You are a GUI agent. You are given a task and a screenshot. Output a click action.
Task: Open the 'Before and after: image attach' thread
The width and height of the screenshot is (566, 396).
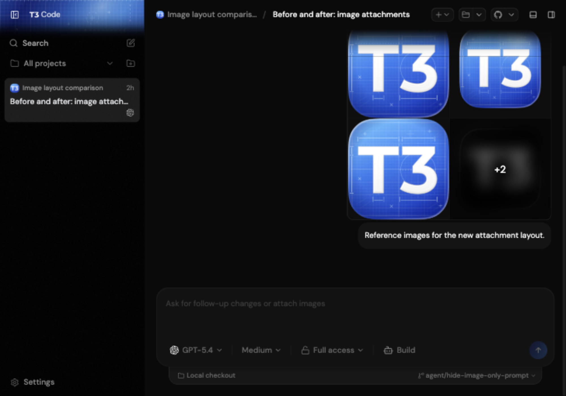[x=72, y=100]
